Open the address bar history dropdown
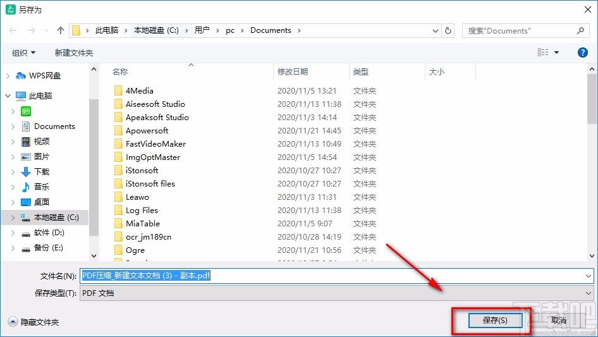The image size is (598, 337). [x=435, y=31]
